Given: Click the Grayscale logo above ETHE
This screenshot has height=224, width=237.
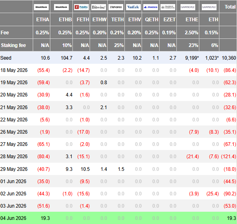Looking at the screenshot, I should pos(188,7).
